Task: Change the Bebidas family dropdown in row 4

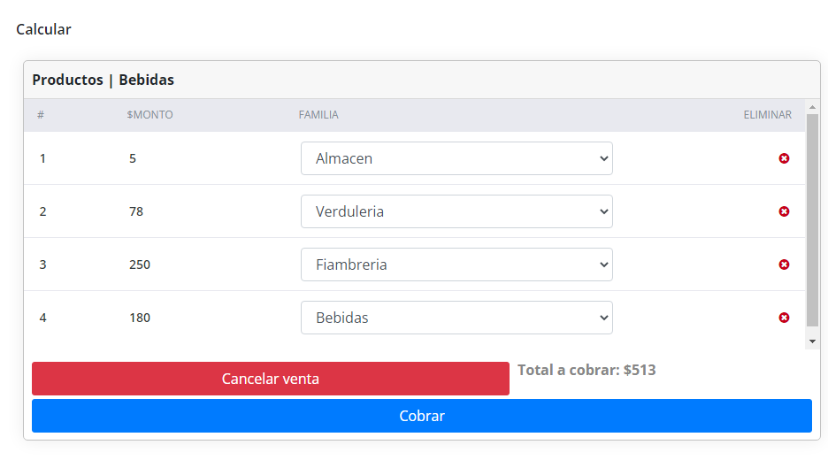Action: [456, 318]
